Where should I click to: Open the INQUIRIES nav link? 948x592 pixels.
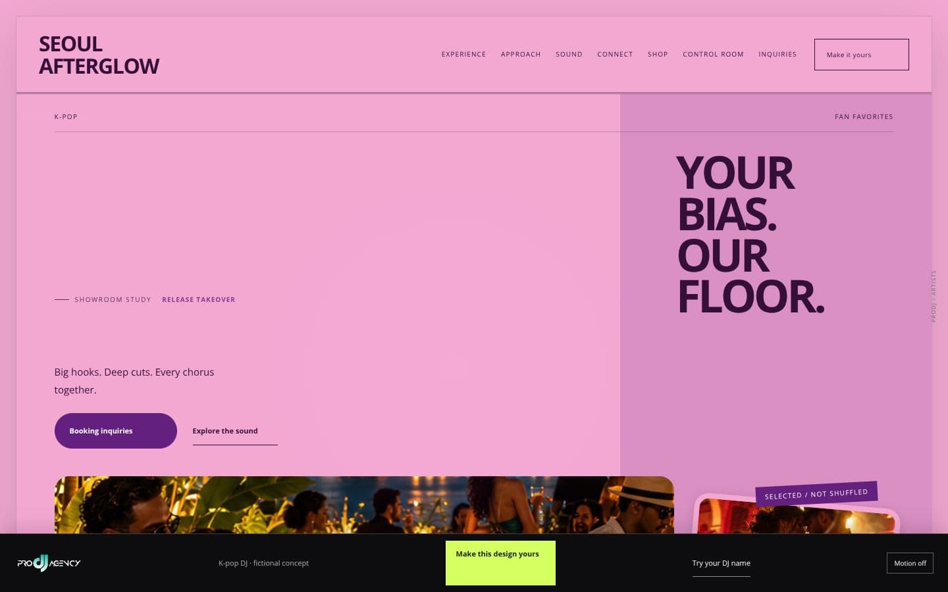[777, 55]
